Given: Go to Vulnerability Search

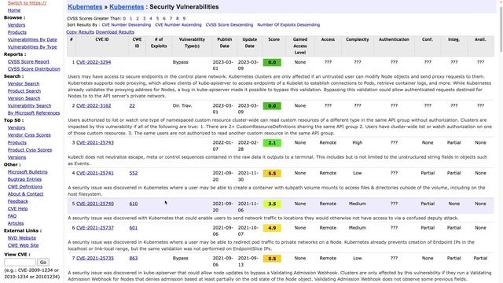Looking at the screenshot, I should [29, 105].
